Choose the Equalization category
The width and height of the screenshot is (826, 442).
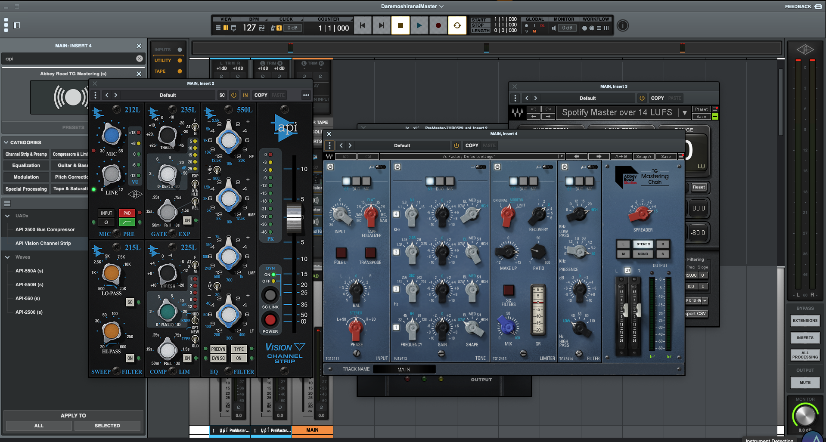coord(26,165)
